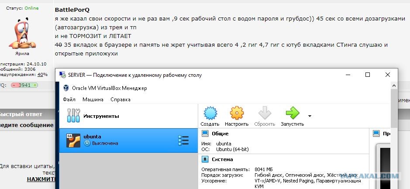Click the Система section chip icon
This screenshot has width=410, height=189.
tap(205, 159)
